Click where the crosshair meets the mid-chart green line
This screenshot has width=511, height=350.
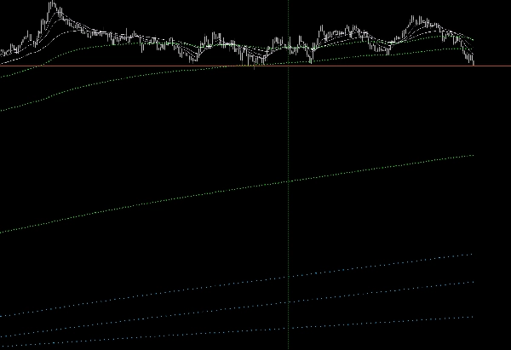click(x=289, y=181)
